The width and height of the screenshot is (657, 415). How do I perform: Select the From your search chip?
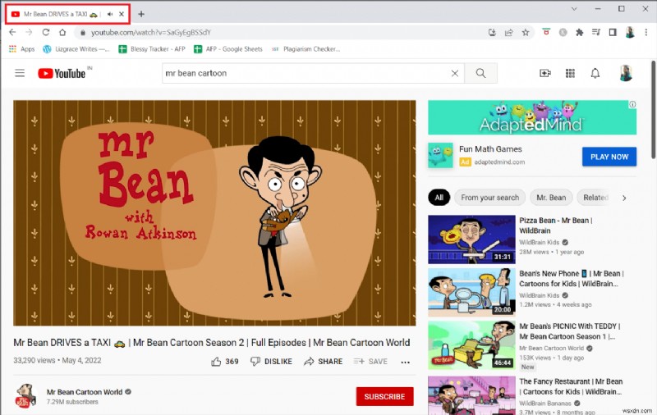(x=489, y=198)
